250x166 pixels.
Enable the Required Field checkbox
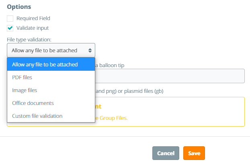point(10,18)
